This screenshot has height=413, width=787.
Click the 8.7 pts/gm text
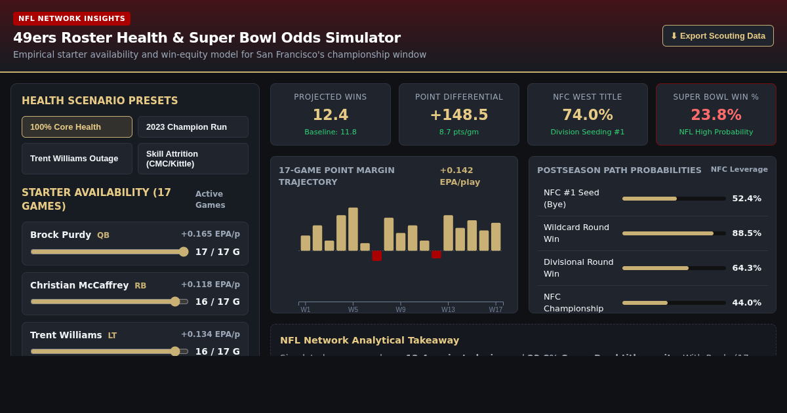pyautogui.click(x=459, y=132)
